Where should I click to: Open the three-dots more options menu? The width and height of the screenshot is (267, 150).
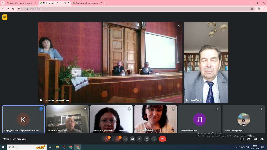154,139
